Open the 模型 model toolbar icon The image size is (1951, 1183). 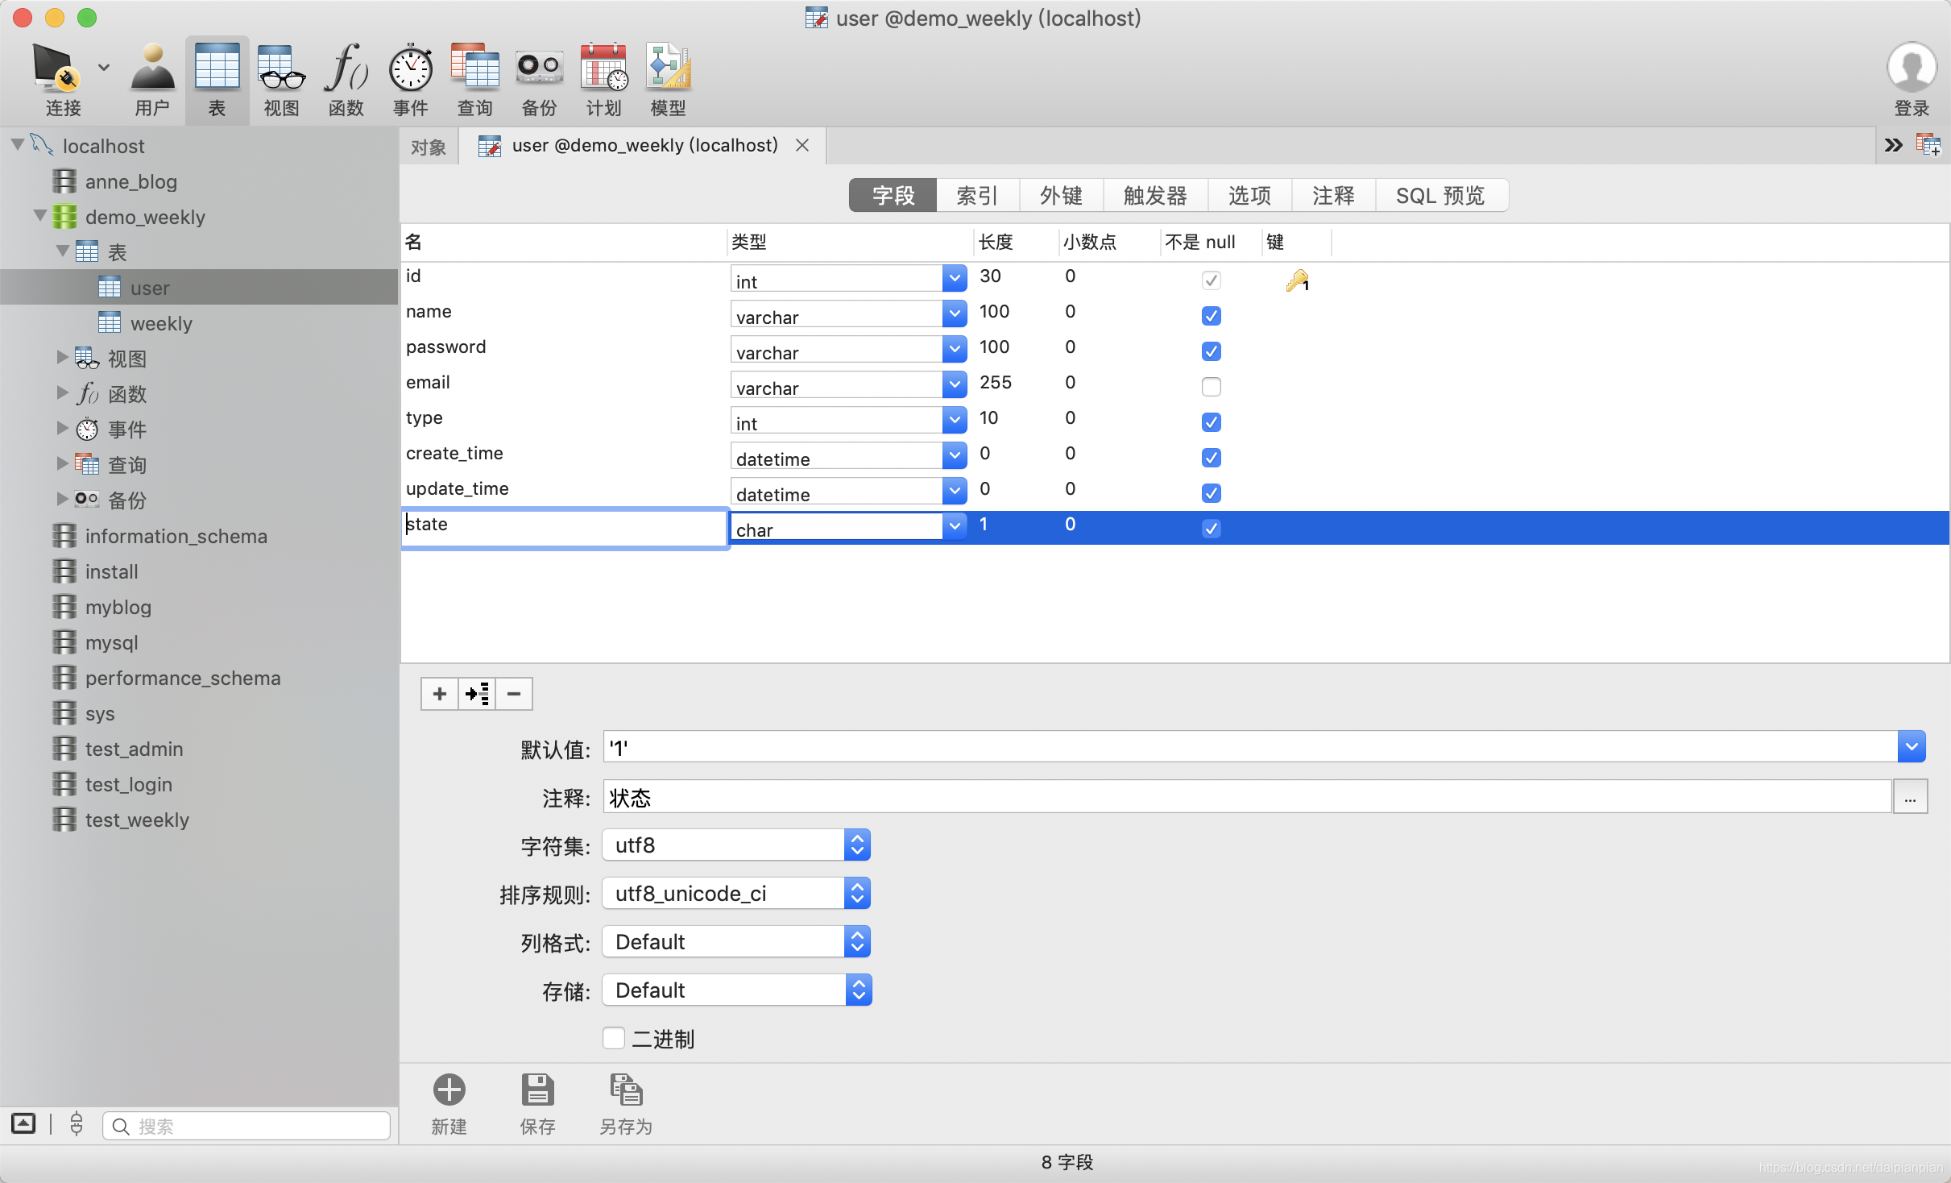pos(668,68)
